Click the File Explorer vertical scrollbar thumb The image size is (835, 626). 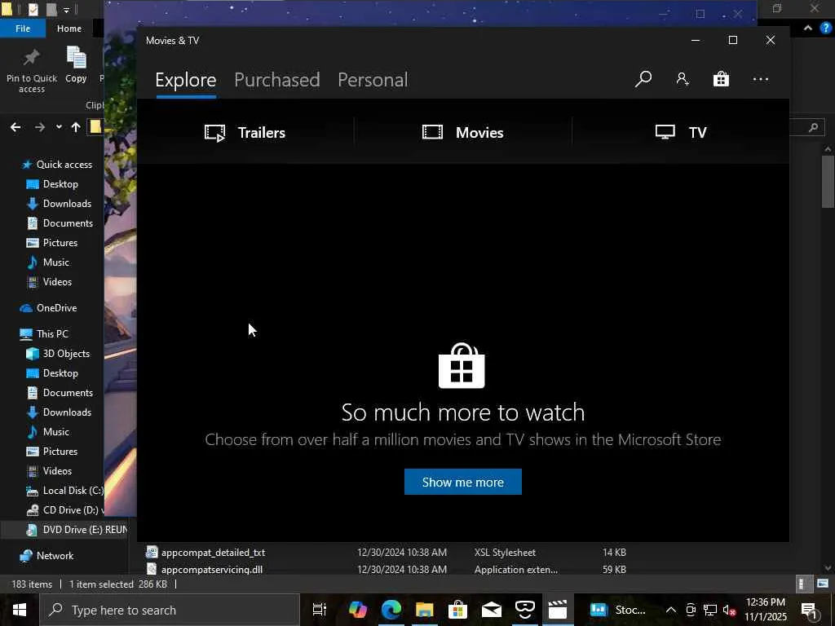pyautogui.click(x=828, y=182)
